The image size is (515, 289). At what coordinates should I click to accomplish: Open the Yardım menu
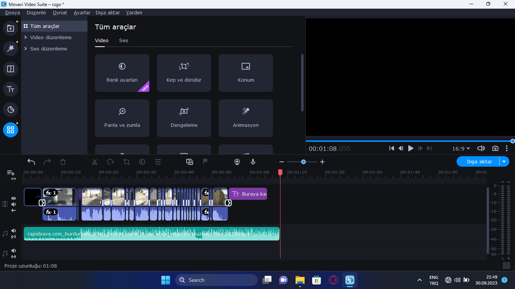(134, 12)
